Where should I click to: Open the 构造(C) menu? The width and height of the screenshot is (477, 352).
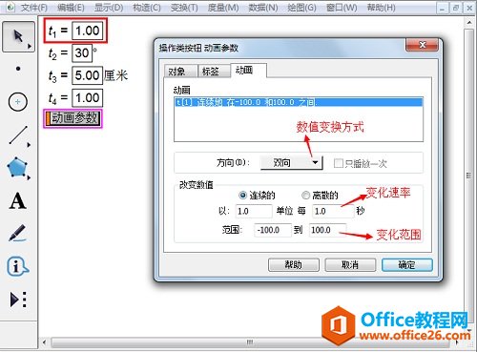pos(147,8)
